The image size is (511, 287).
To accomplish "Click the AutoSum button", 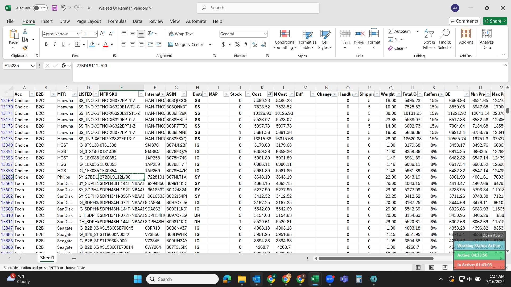I will click(399, 31).
